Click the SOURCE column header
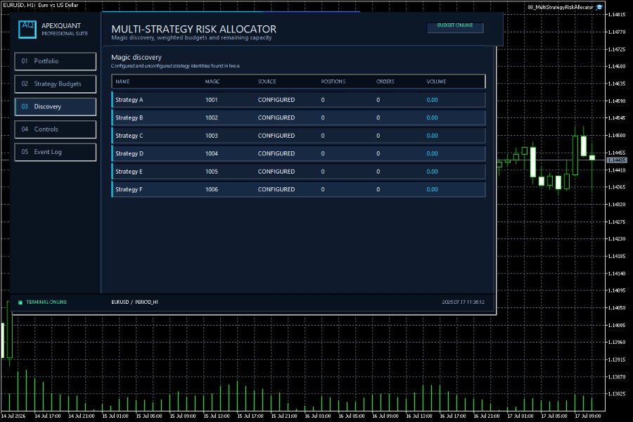633x422 pixels. coord(267,82)
